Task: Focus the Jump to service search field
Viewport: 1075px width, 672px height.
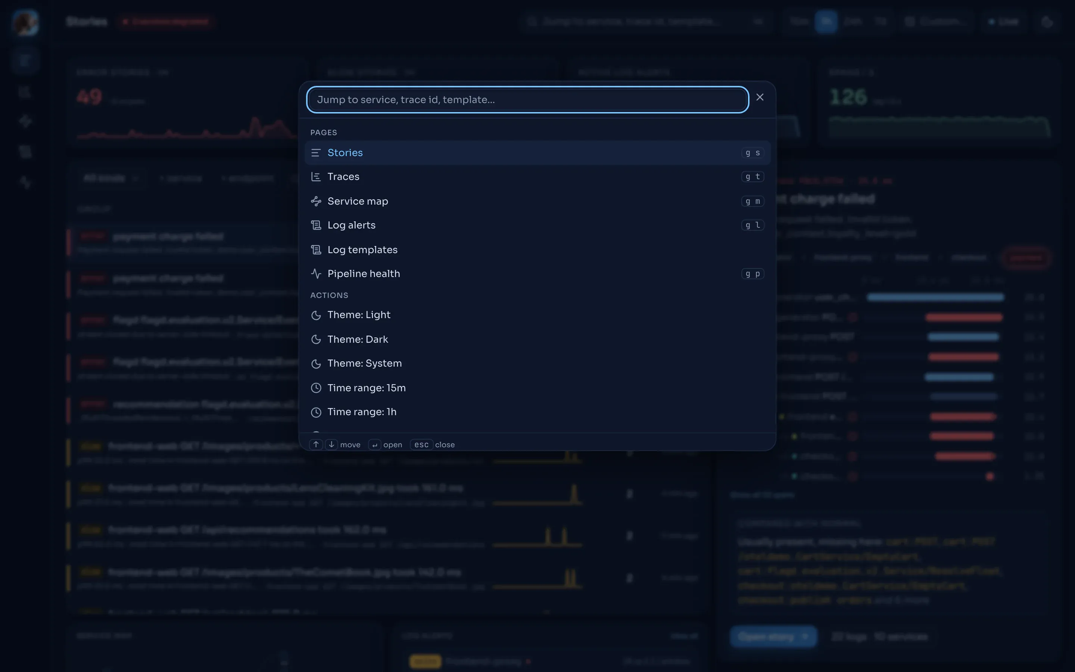Action: [527, 100]
